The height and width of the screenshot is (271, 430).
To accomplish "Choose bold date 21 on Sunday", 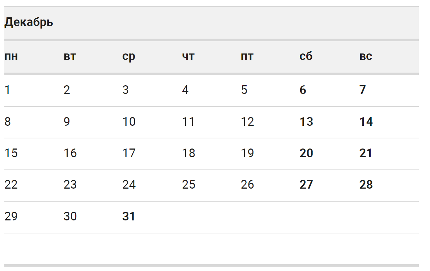I will pos(366,153).
